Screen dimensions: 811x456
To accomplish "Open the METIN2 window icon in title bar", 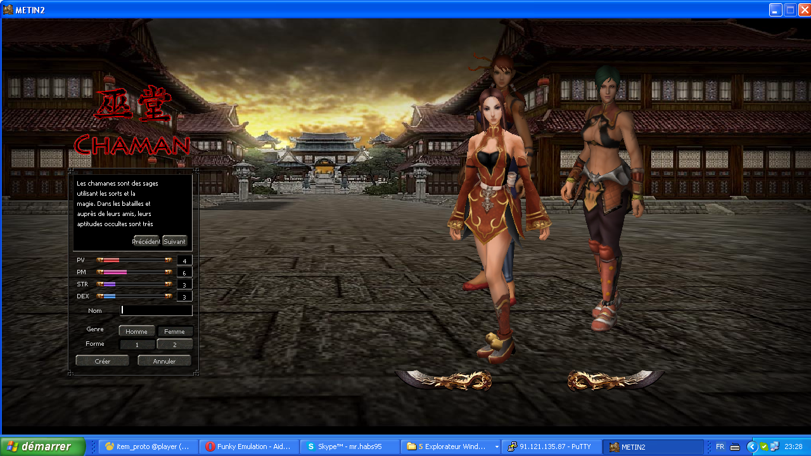I will click(x=8, y=10).
